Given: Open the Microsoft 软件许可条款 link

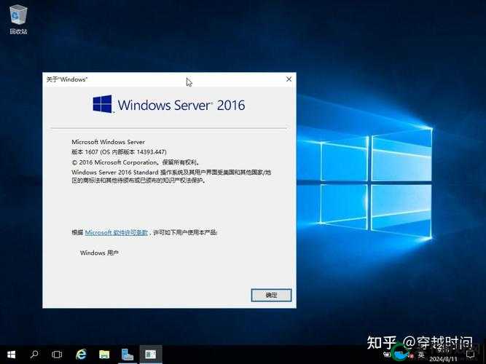Looking at the screenshot, I should click(117, 233).
